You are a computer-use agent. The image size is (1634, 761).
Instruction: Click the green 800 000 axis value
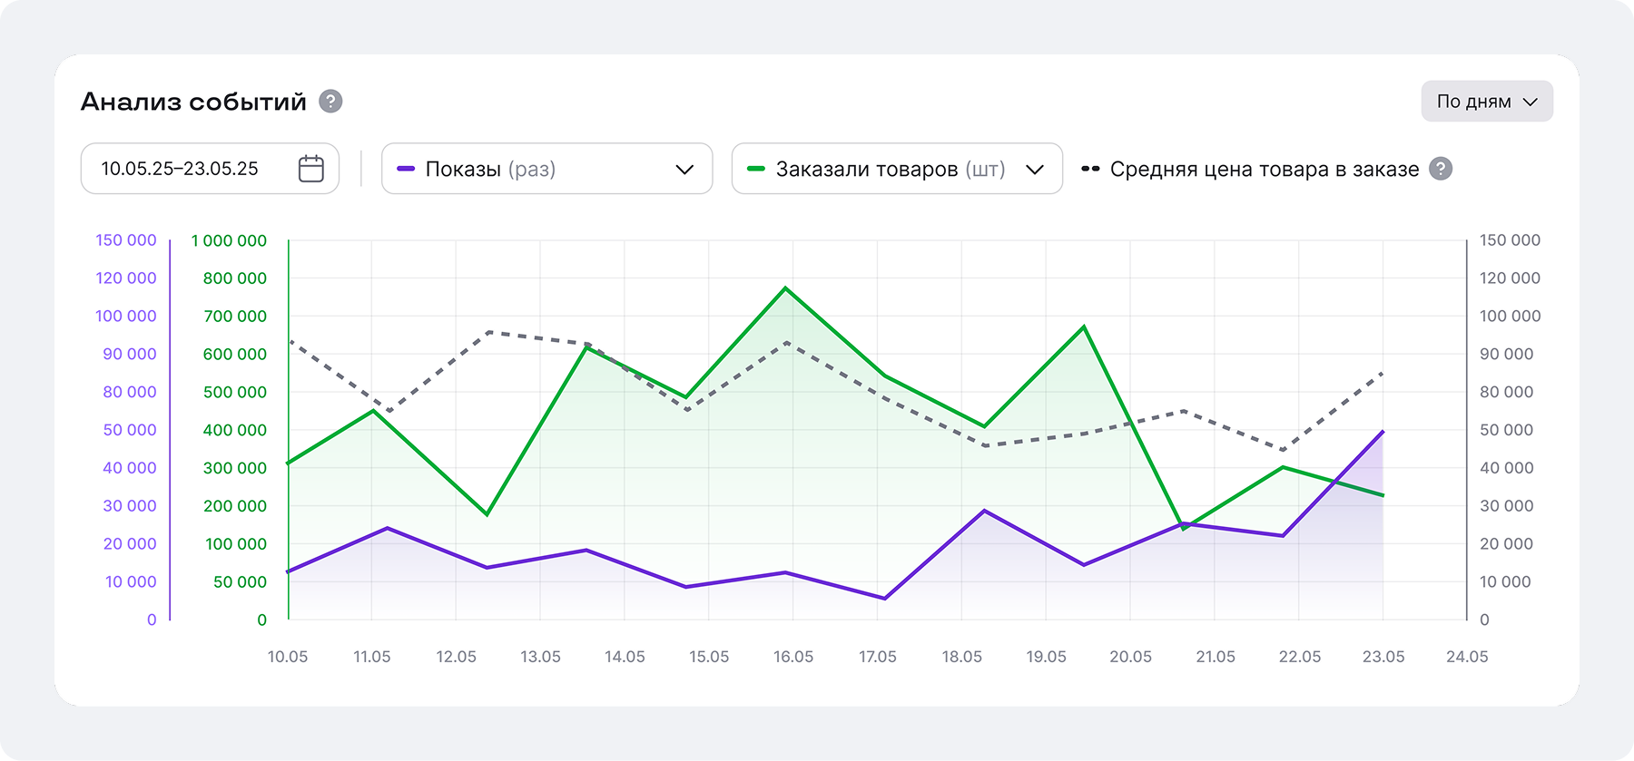(235, 278)
